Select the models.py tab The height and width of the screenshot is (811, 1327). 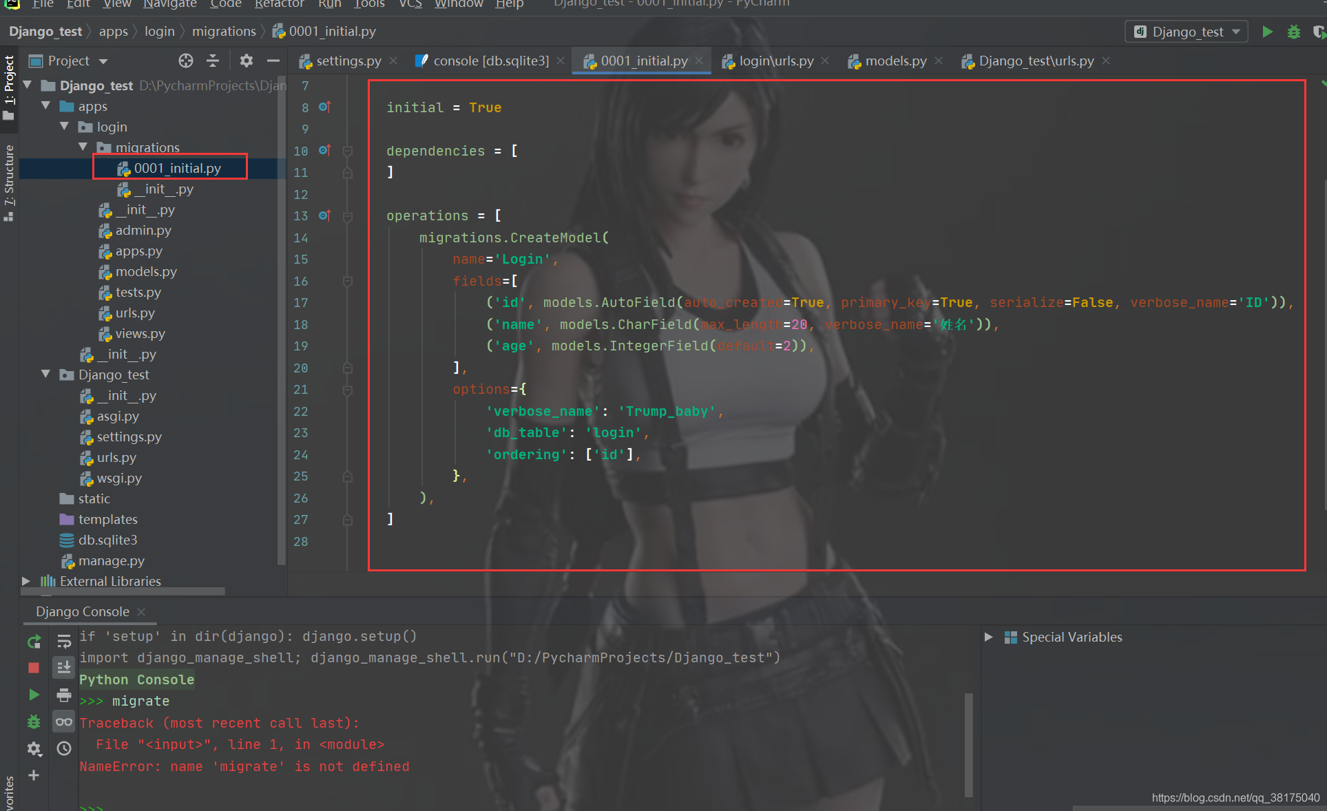click(891, 61)
